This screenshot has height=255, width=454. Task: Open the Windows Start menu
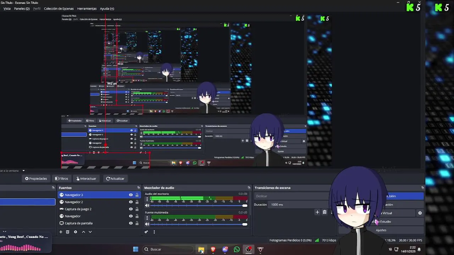tap(135, 249)
